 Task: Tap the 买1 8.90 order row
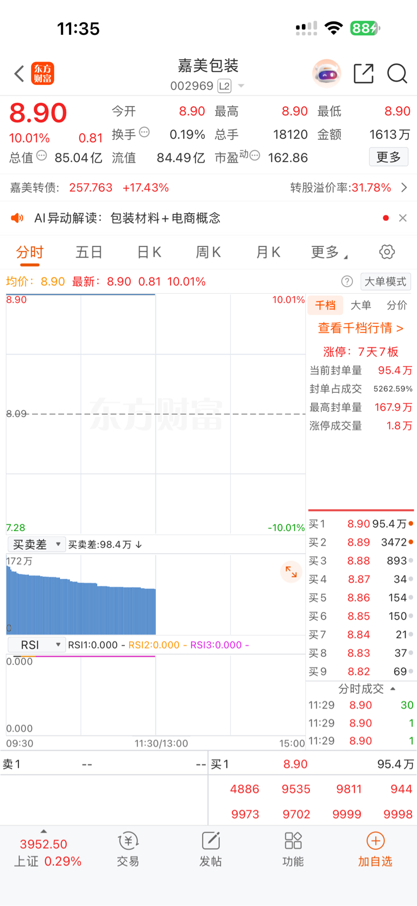[361, 524]
